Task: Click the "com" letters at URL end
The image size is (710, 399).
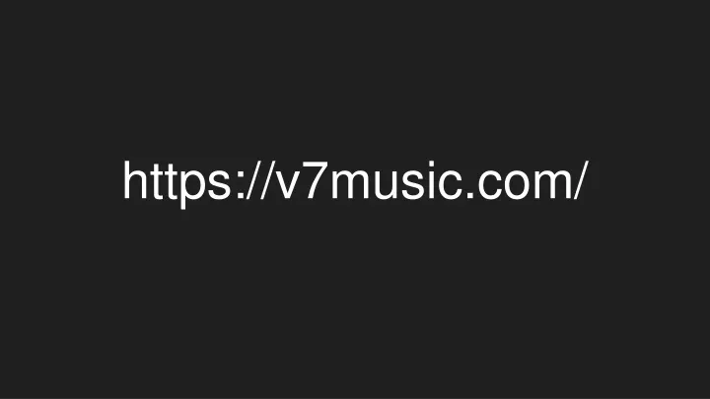Action: point(525,185)
